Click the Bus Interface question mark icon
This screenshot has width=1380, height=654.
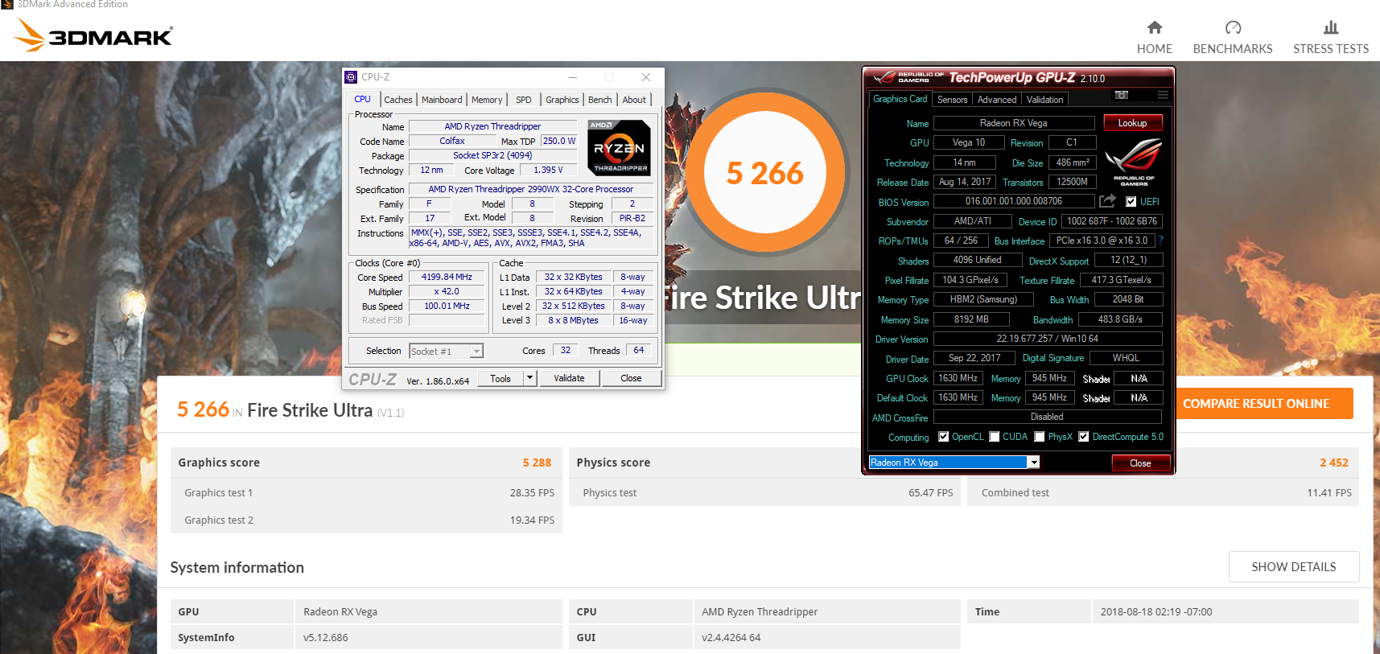[1161, 241]
